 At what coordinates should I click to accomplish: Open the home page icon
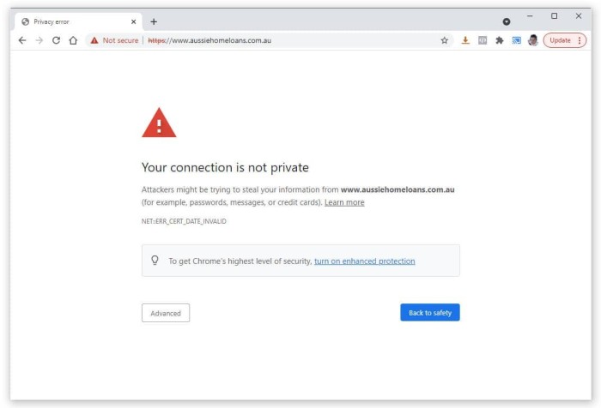click(x=73, y=40)
